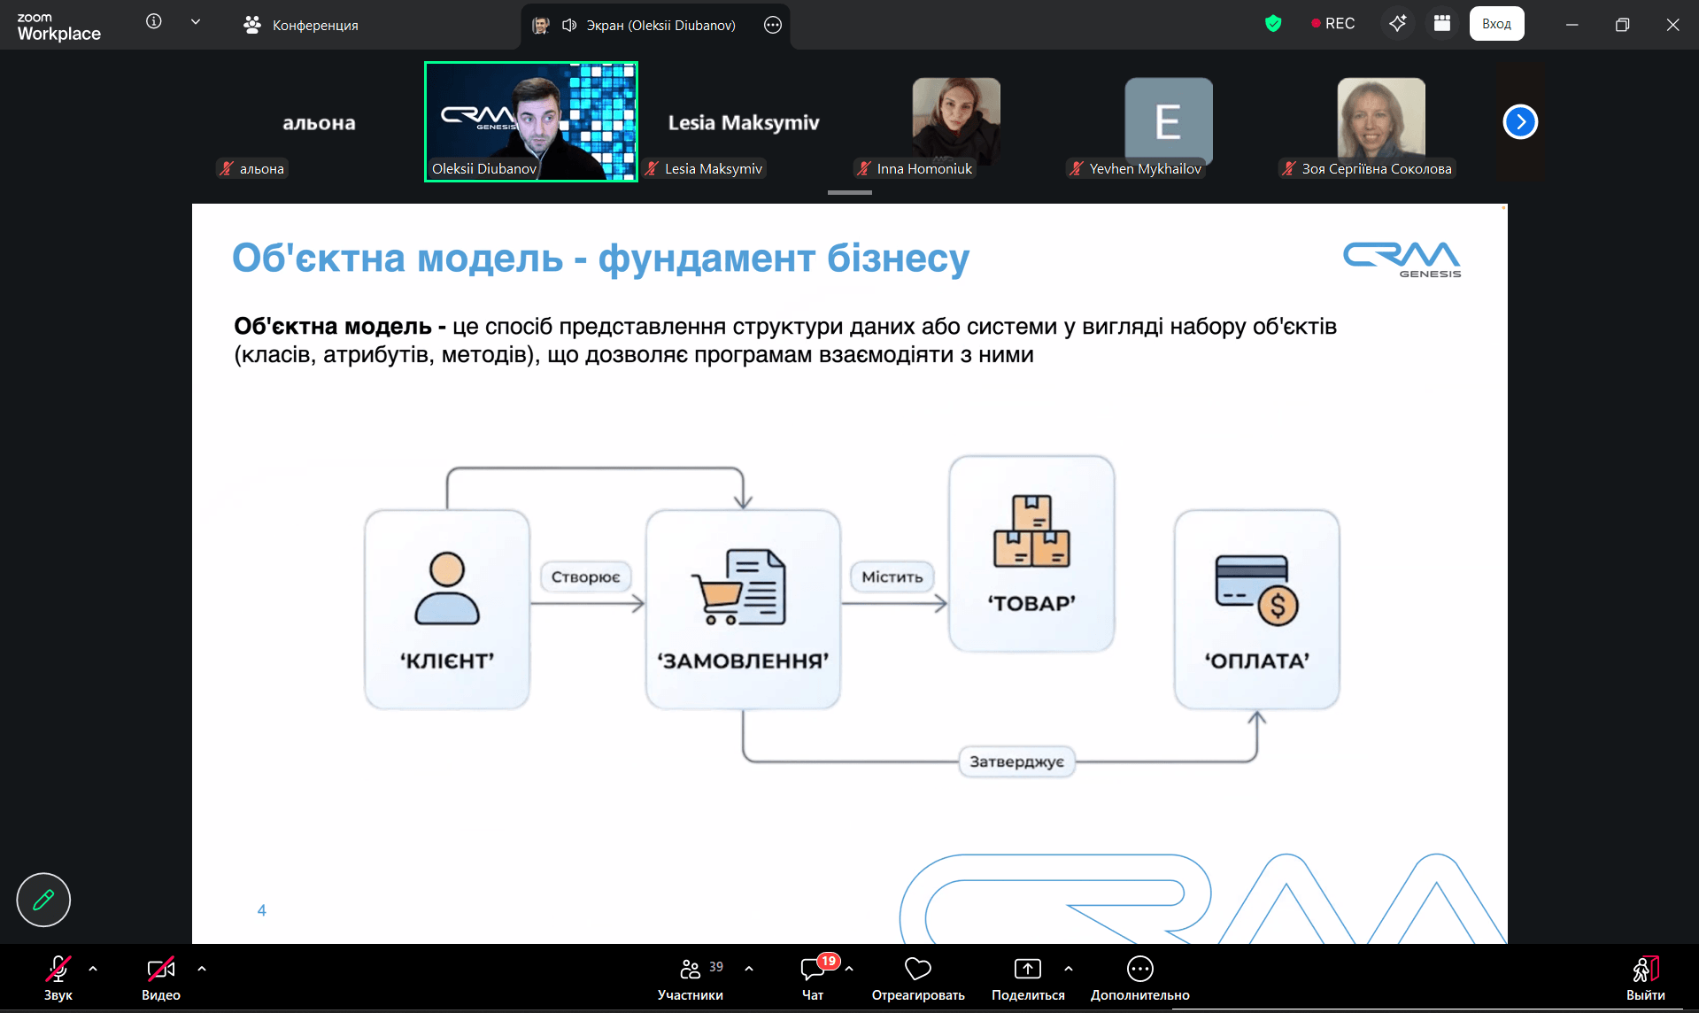The height and width of the screenshot is (1013, 1699).
Task: Open the Участники participants list
Action: (x=691, y=978)
